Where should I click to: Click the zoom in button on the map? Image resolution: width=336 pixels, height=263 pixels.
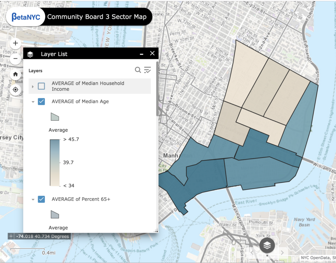(15, 43)
